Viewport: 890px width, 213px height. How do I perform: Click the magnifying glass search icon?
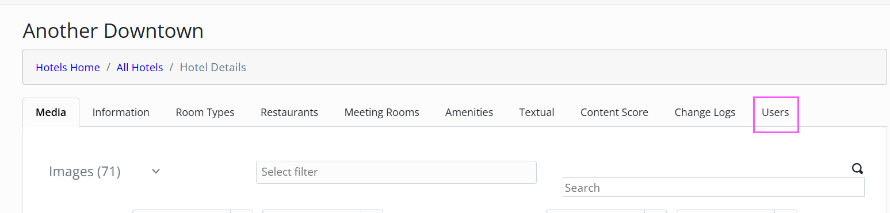(857, 169)
